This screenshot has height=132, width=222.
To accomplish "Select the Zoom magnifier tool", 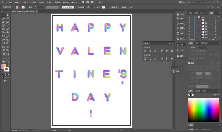I will (8, 62).
